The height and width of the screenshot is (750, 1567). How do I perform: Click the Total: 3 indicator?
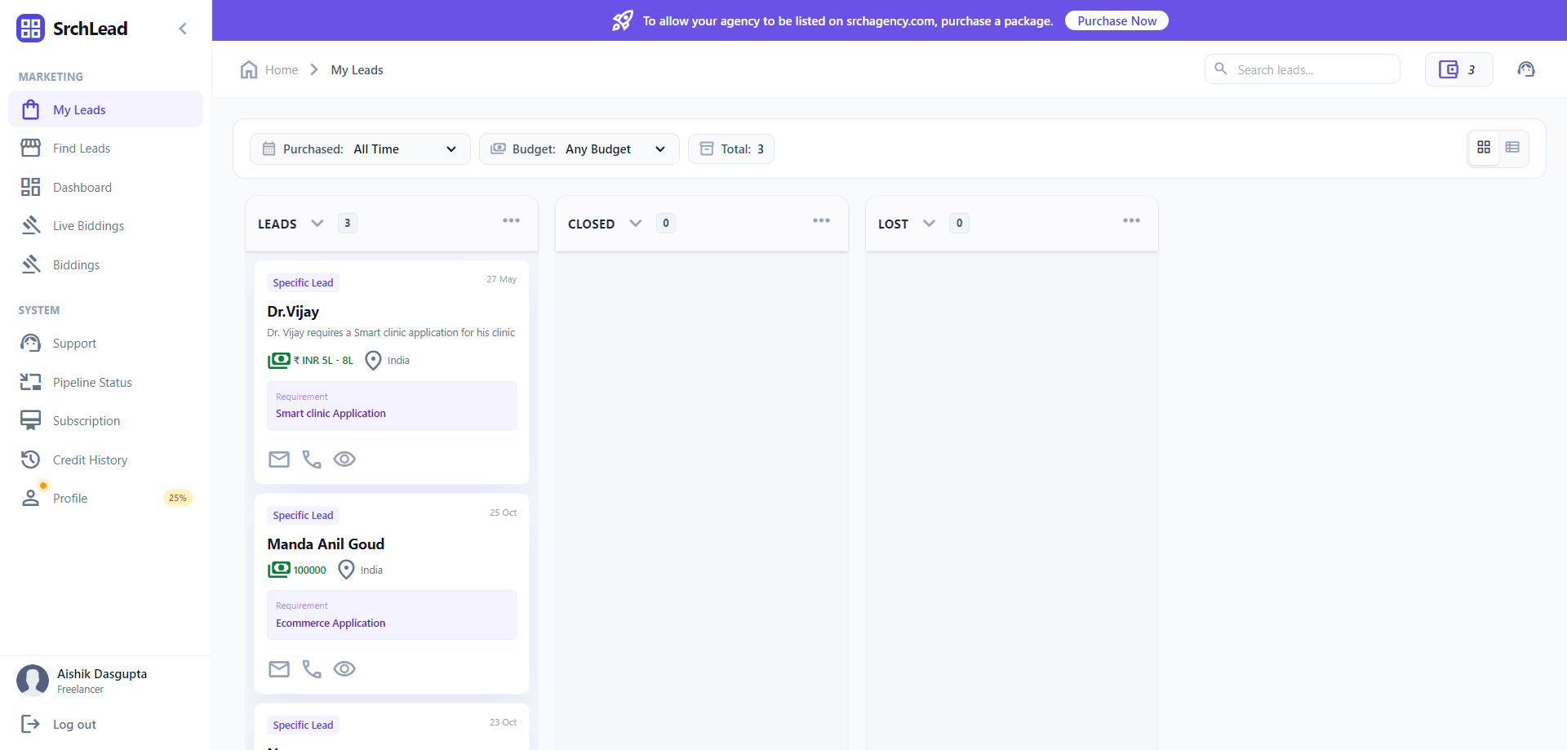pyautogui.click(x=731, y=149)
